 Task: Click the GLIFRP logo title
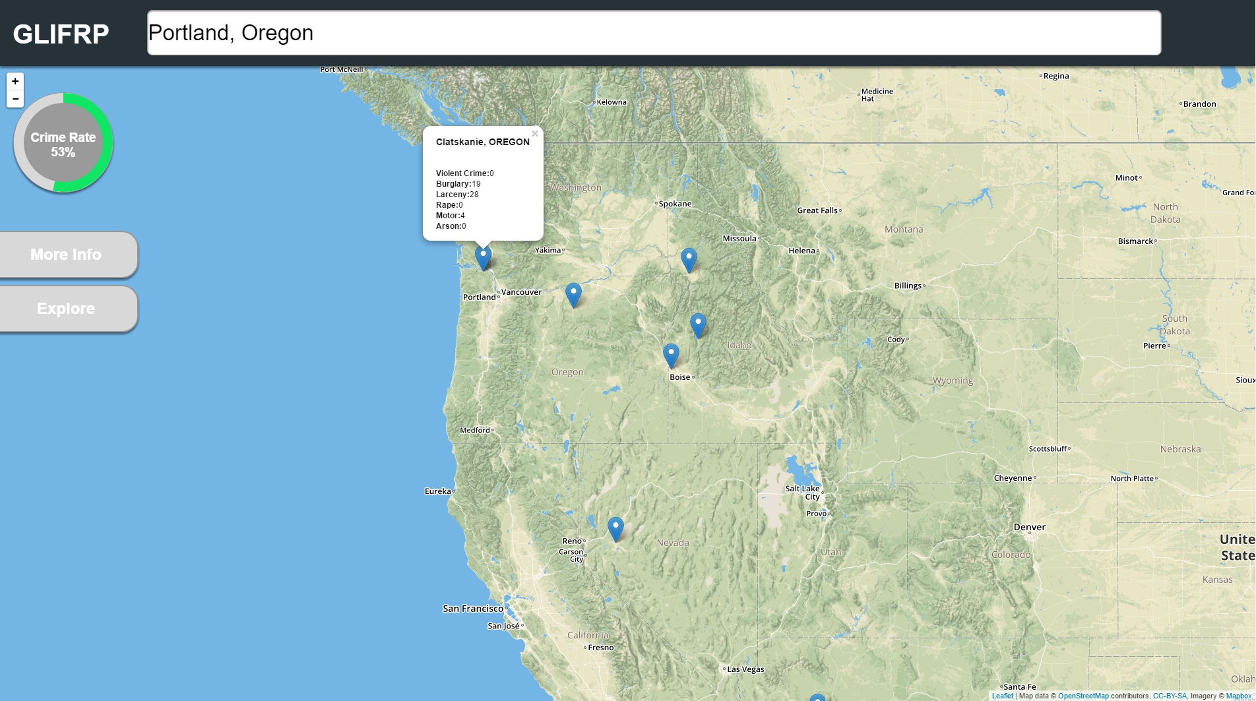(61, 34)
